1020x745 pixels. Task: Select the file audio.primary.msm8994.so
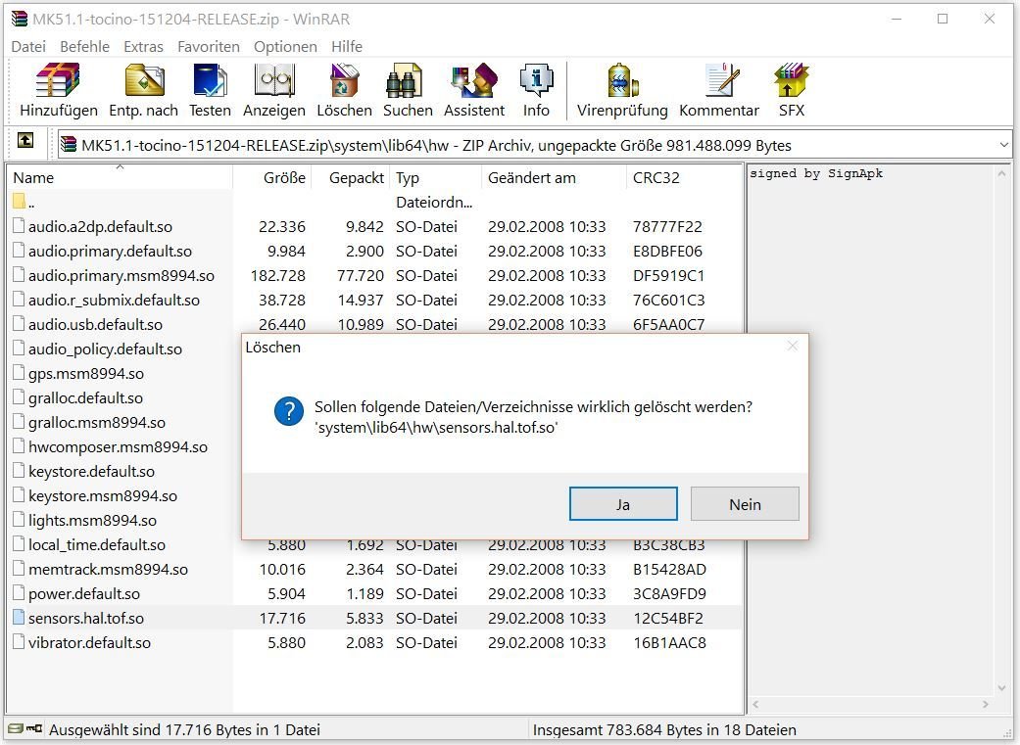121,276
